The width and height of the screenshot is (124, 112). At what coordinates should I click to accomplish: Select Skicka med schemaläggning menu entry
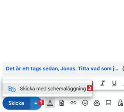point(47,89)
